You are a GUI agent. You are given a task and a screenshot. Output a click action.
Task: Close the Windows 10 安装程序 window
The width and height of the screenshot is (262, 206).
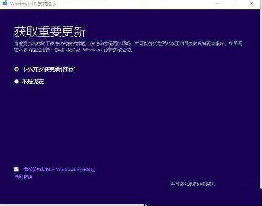[x=251, y=4]
